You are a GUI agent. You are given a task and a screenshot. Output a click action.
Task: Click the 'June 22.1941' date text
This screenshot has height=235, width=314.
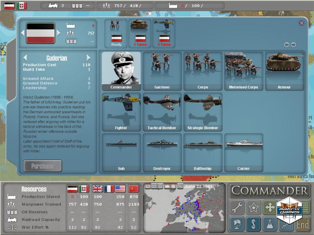[x=198, y=186]
